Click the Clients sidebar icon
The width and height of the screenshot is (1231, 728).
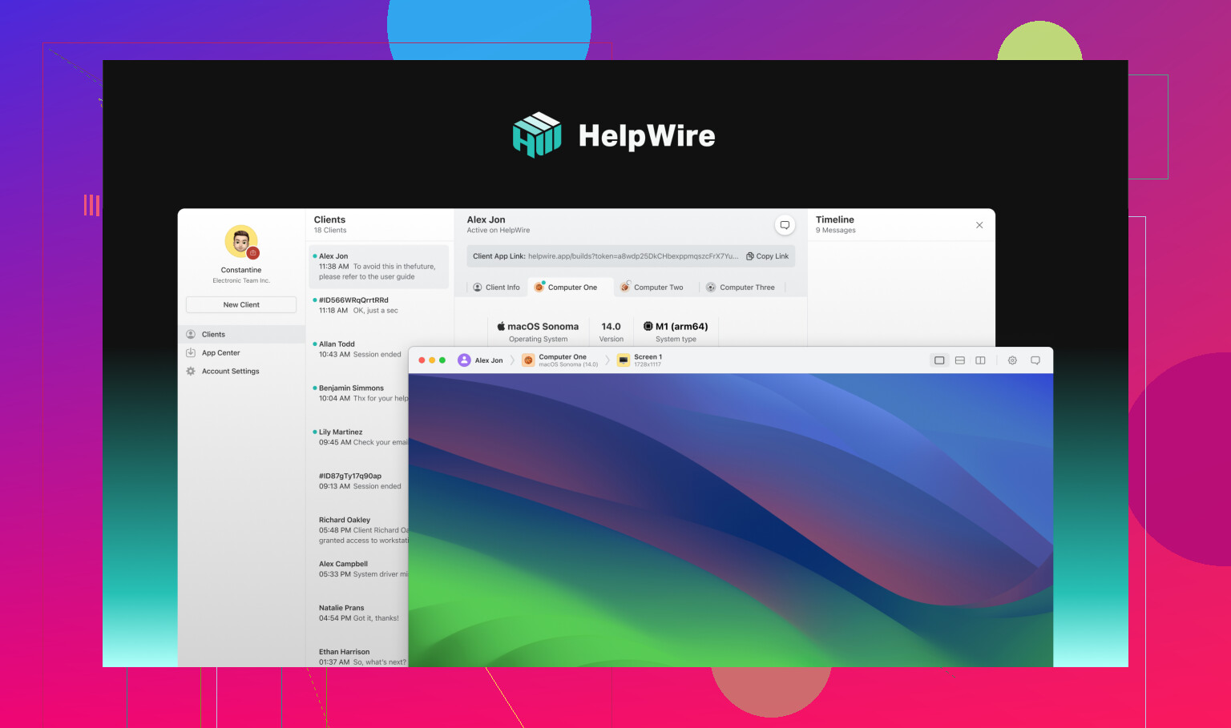tap(191, 335)
